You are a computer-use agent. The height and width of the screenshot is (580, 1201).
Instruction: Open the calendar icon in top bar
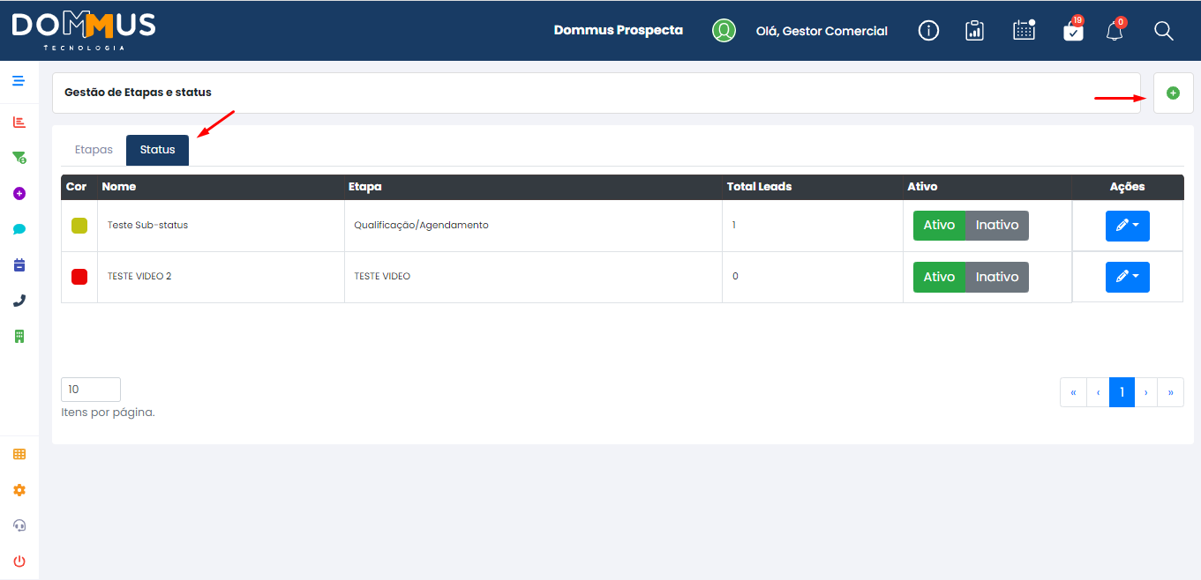(x=1024, y=30)
